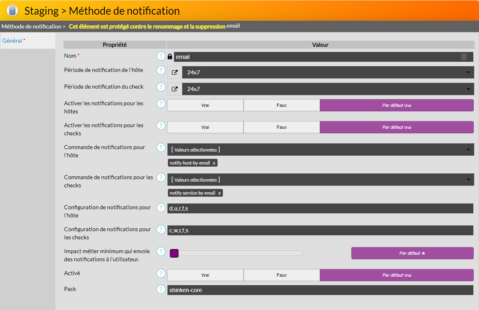
Task: Click help icon for Période de notification du check
Action: click(x=161, y=87)
